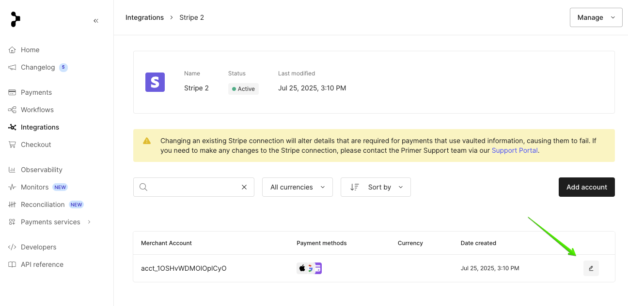The height and width of the screenshot is (306, 628).
Task: Click the Observability chart icon
Action: (x=12, y=170)
